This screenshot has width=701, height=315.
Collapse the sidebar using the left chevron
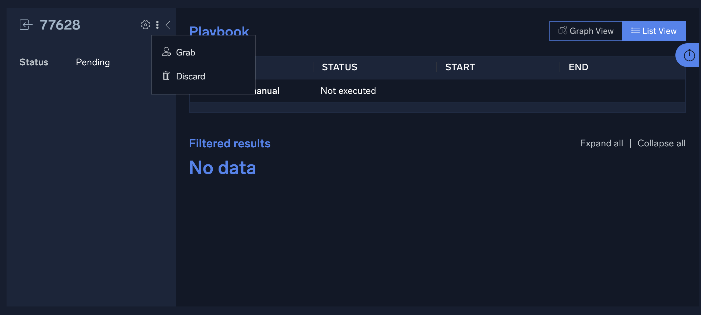coord(168,25)
